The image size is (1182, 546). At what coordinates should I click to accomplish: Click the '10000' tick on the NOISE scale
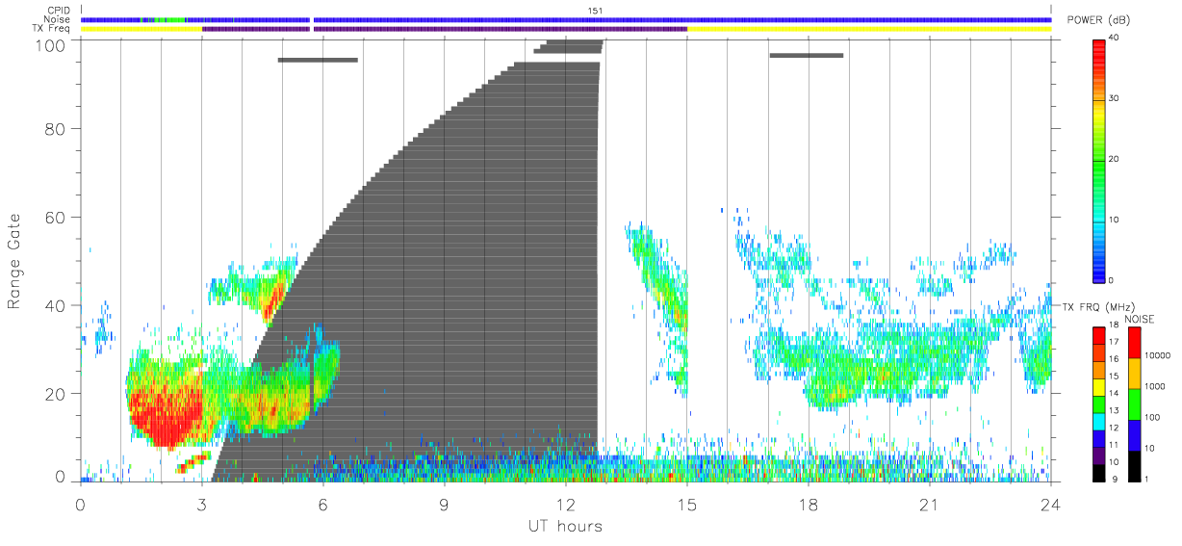coord(1156,355)
